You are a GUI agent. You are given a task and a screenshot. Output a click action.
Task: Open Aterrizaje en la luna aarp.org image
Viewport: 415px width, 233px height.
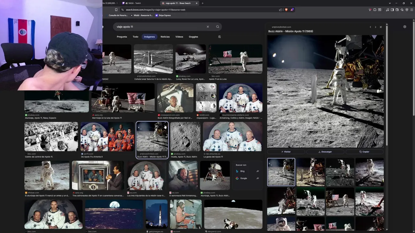coord(123,98)
